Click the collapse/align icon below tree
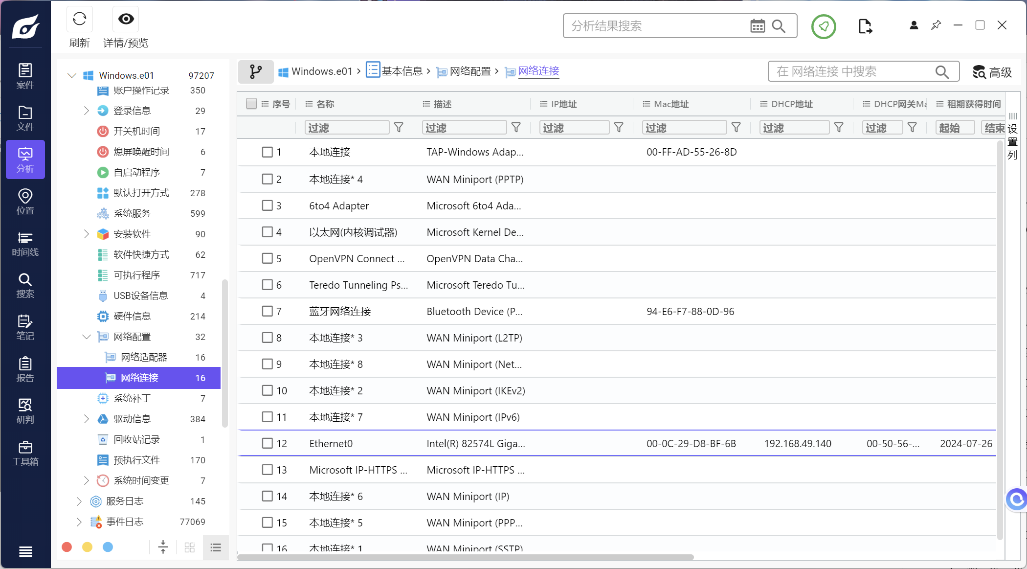Screen dimensions: 1027x569 pyautogui.click(x=163, y=547)
